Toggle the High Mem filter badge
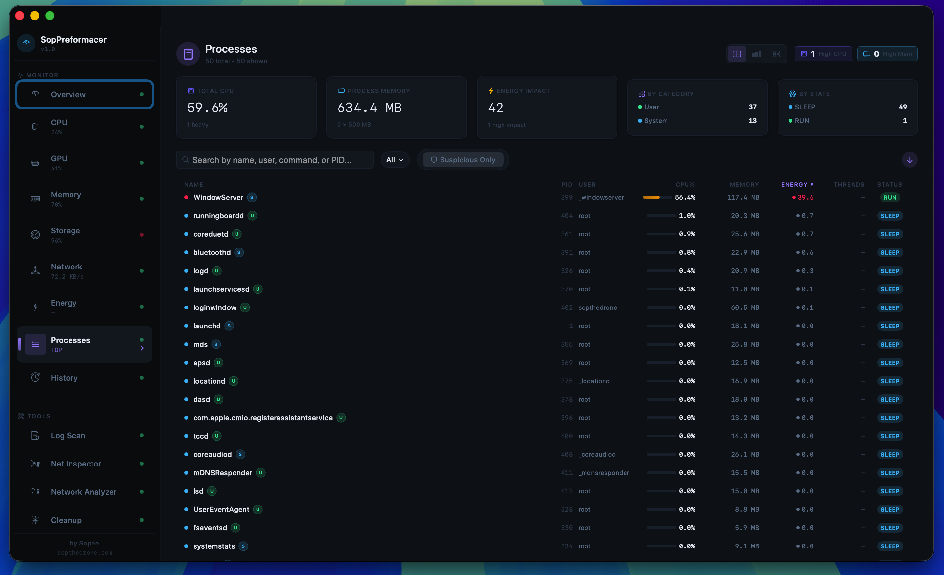The image size is (944, 575). [x=887, y=53]
